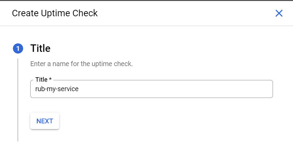Select the Title step heading
293x144 pixels.
[40, 48]
